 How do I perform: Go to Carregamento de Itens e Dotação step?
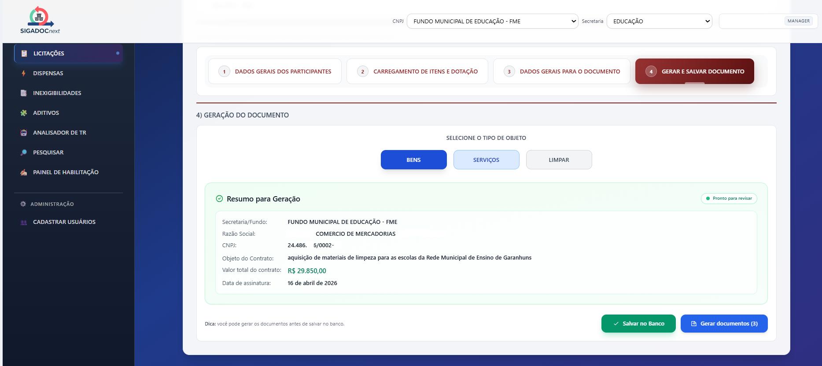click(417, 71)
